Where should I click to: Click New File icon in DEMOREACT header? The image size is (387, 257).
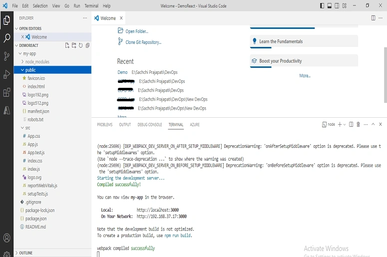coord(67,45)
